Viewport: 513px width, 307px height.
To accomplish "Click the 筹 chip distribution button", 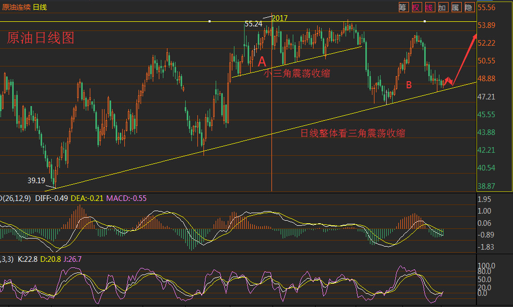I will [403, 7].
